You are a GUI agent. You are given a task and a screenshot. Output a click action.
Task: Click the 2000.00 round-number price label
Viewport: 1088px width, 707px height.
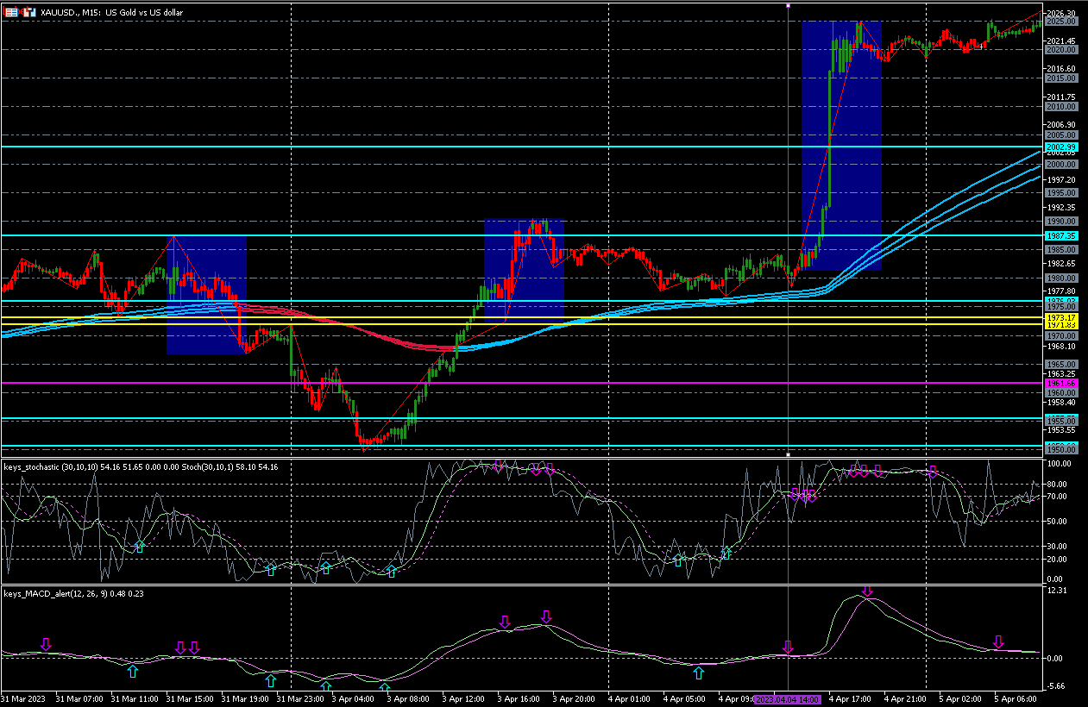click(1060, 164)
